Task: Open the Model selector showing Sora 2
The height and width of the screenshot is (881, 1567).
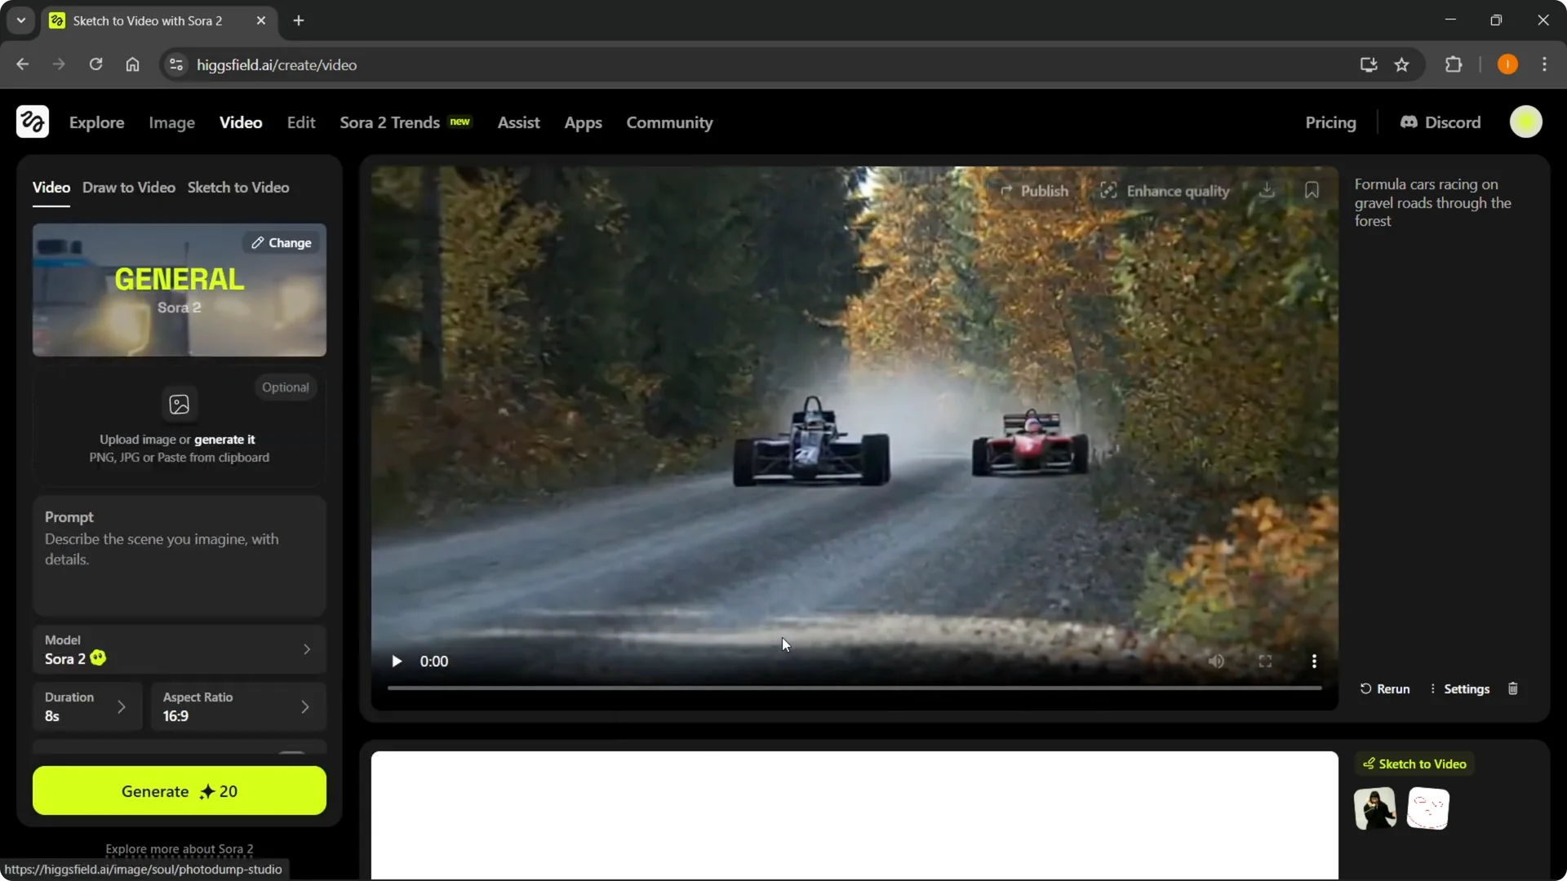Action: pos(179,649)
